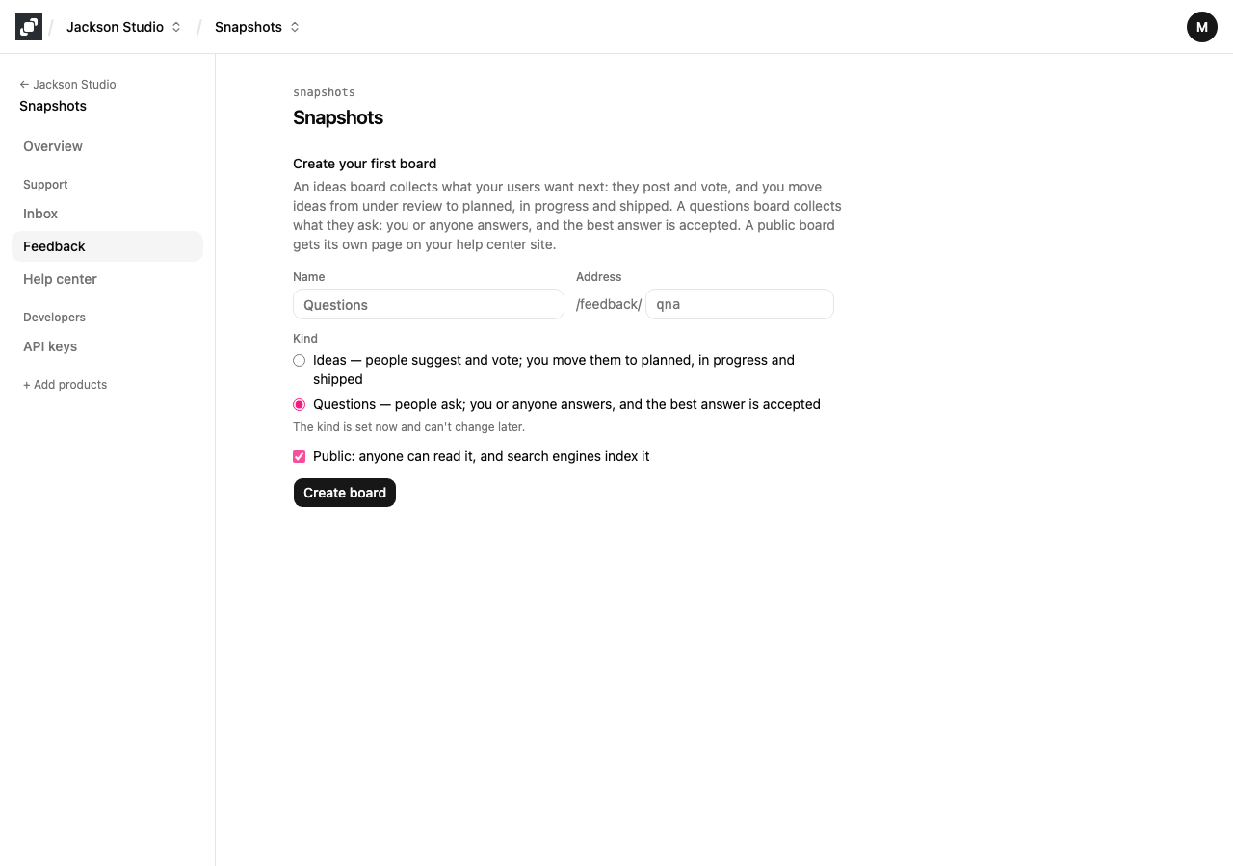This screenshot has width=1233, height=866.
Task: Toggle the Public board checkbox
Action: pyautogui.click(x=300, y=456)
